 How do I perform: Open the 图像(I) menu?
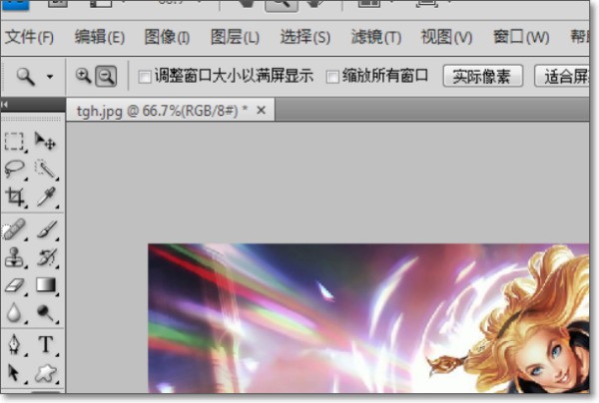coord(167,37)
